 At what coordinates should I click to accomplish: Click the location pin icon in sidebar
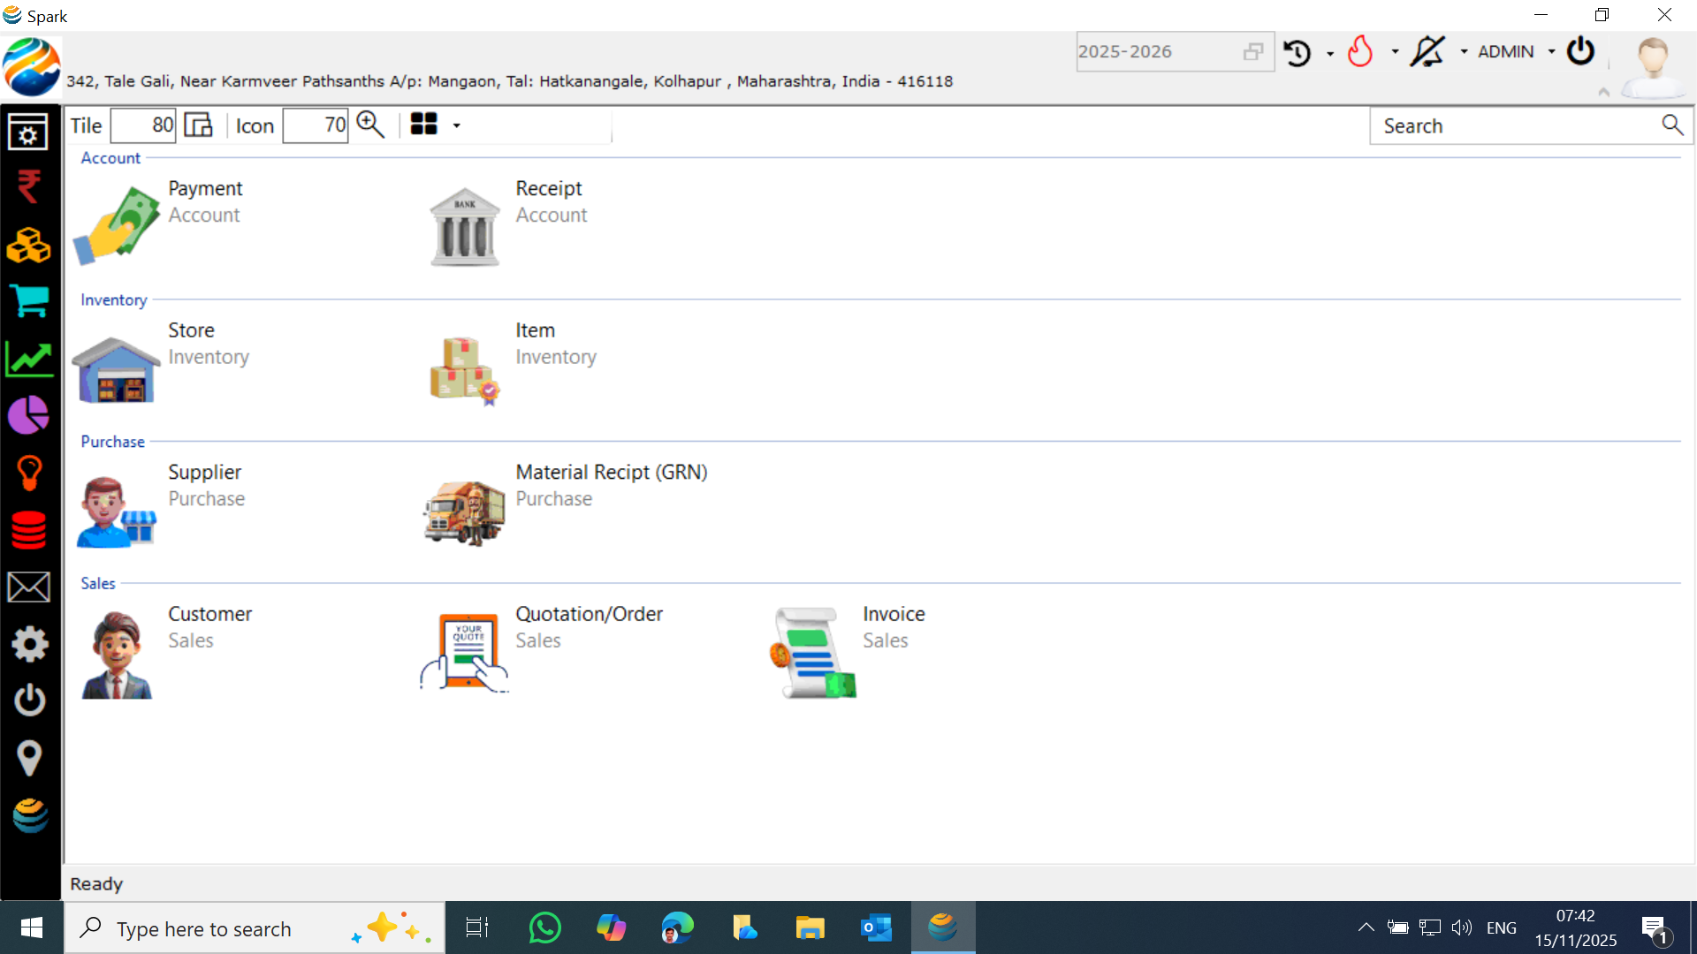click(30, 757)
